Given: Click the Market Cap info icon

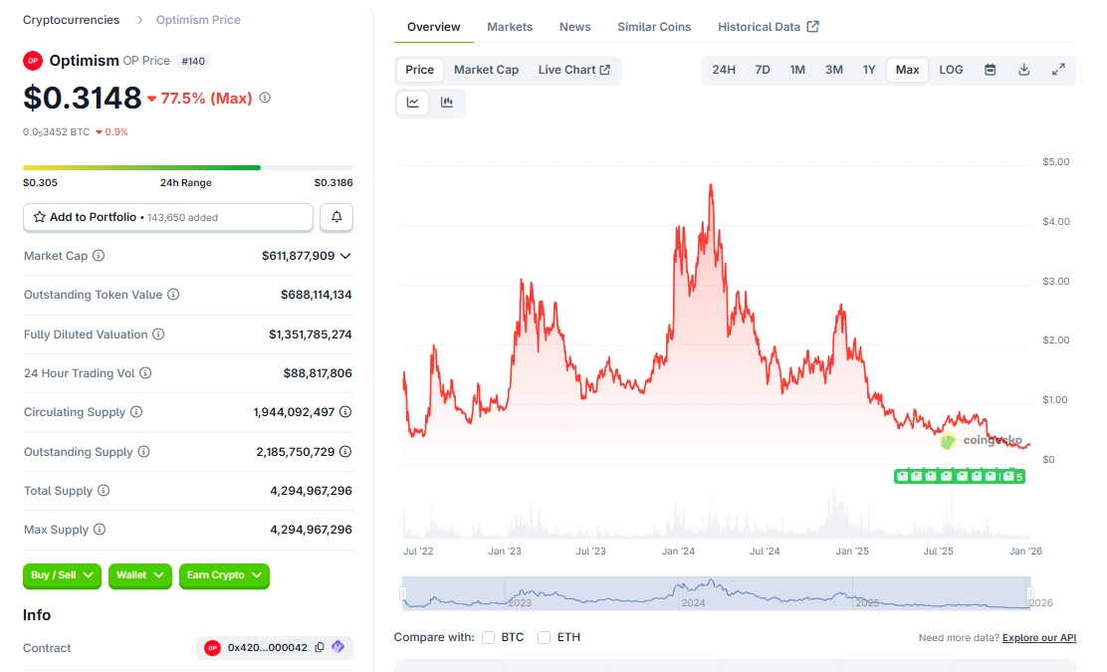Looking at the screenshot, I should click(x=99, y=256).
